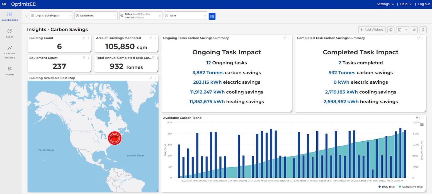Go to Admin section in sidebar
This screenshot has width=432, height=194.
(x=10, y=71)
